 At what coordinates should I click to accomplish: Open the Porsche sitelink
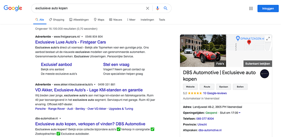[x=40, y=109]
